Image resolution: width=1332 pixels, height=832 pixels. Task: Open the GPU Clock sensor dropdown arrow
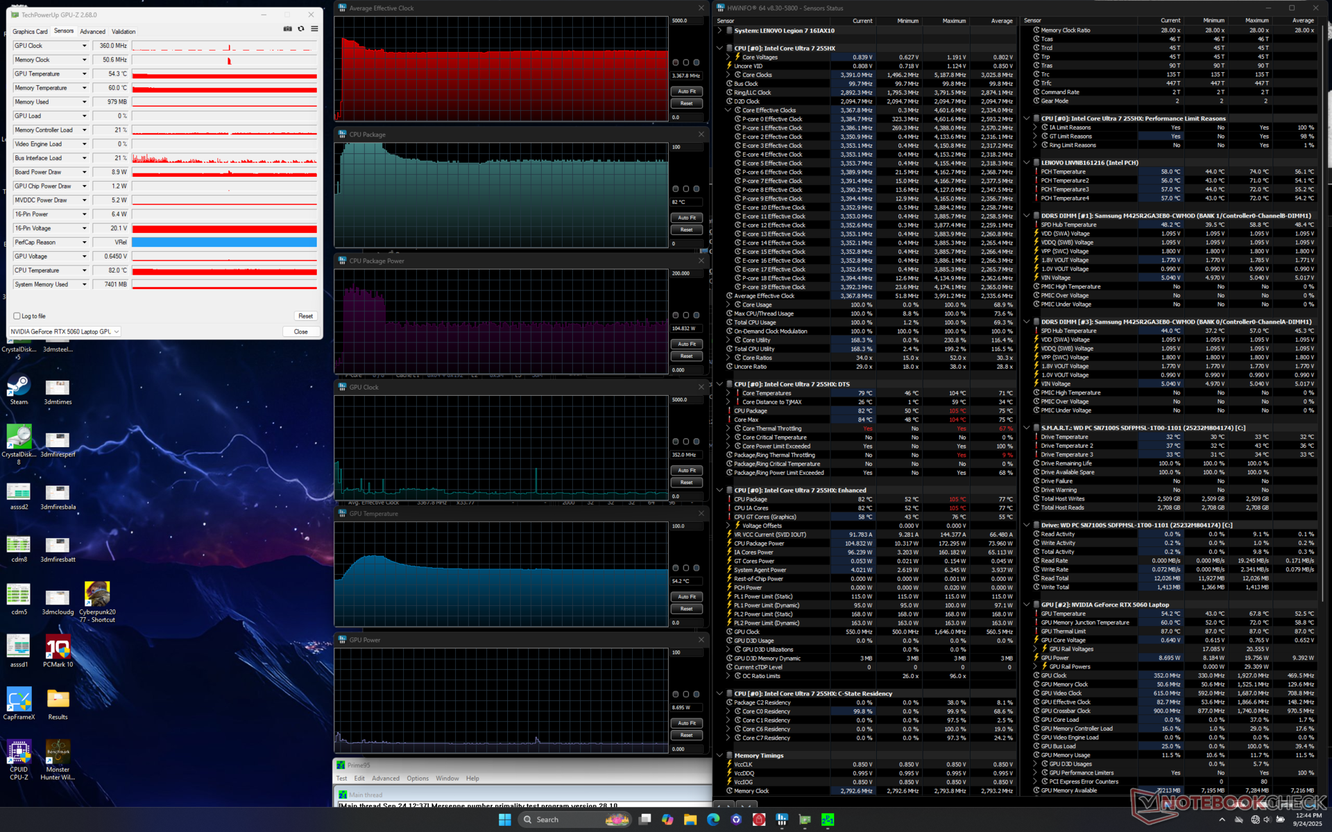(x=85, y=46)
